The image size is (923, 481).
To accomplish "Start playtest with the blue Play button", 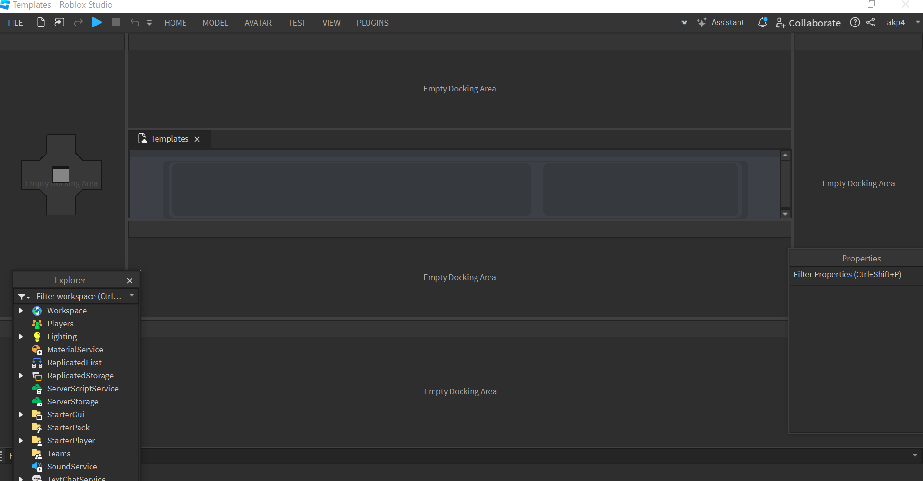I will click(97, 22).
